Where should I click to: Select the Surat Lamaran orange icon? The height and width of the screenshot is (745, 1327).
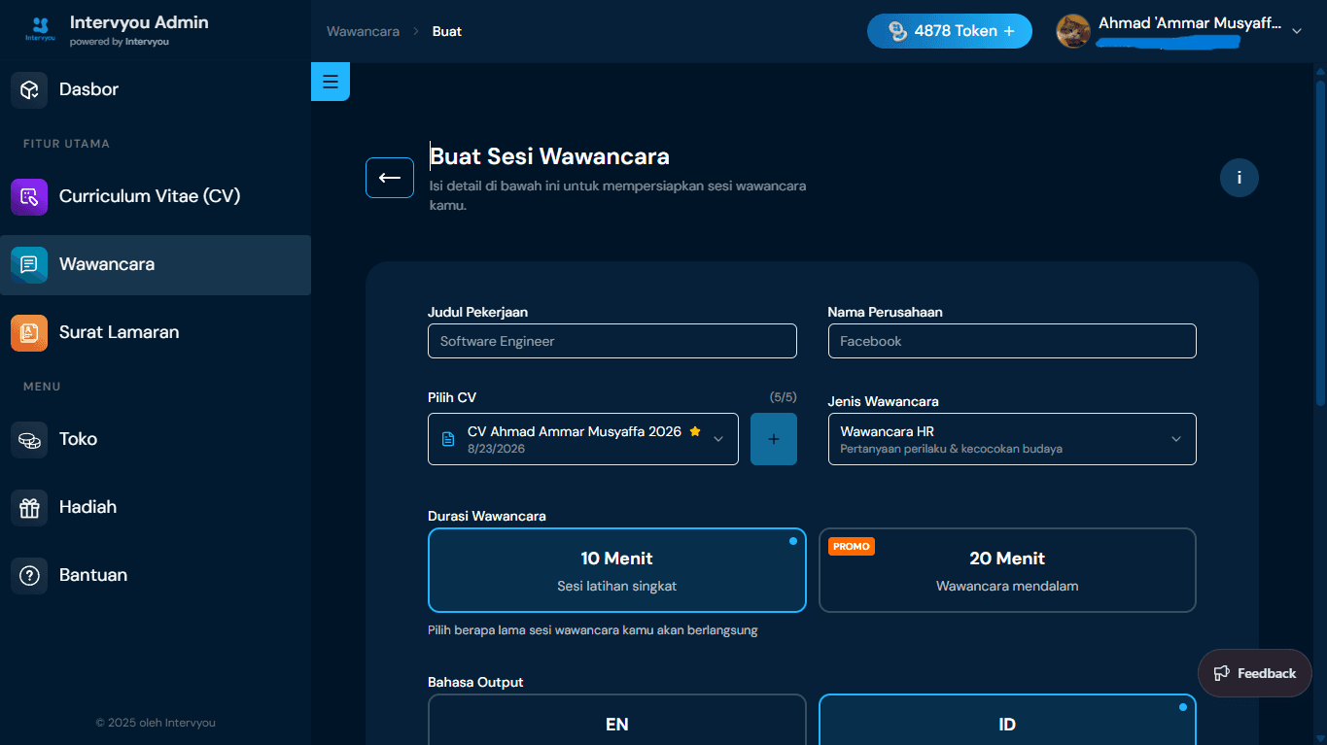(29, 332)
